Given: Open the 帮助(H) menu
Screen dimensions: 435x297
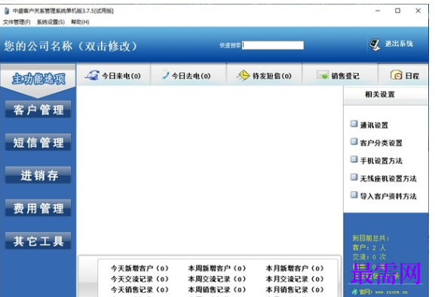Looking at the screenshot, I should (x=80, y=22).
